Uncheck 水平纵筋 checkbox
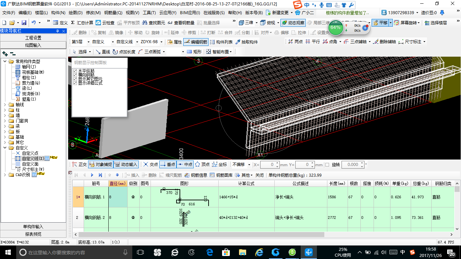461x259 pixels. (75, 71)
